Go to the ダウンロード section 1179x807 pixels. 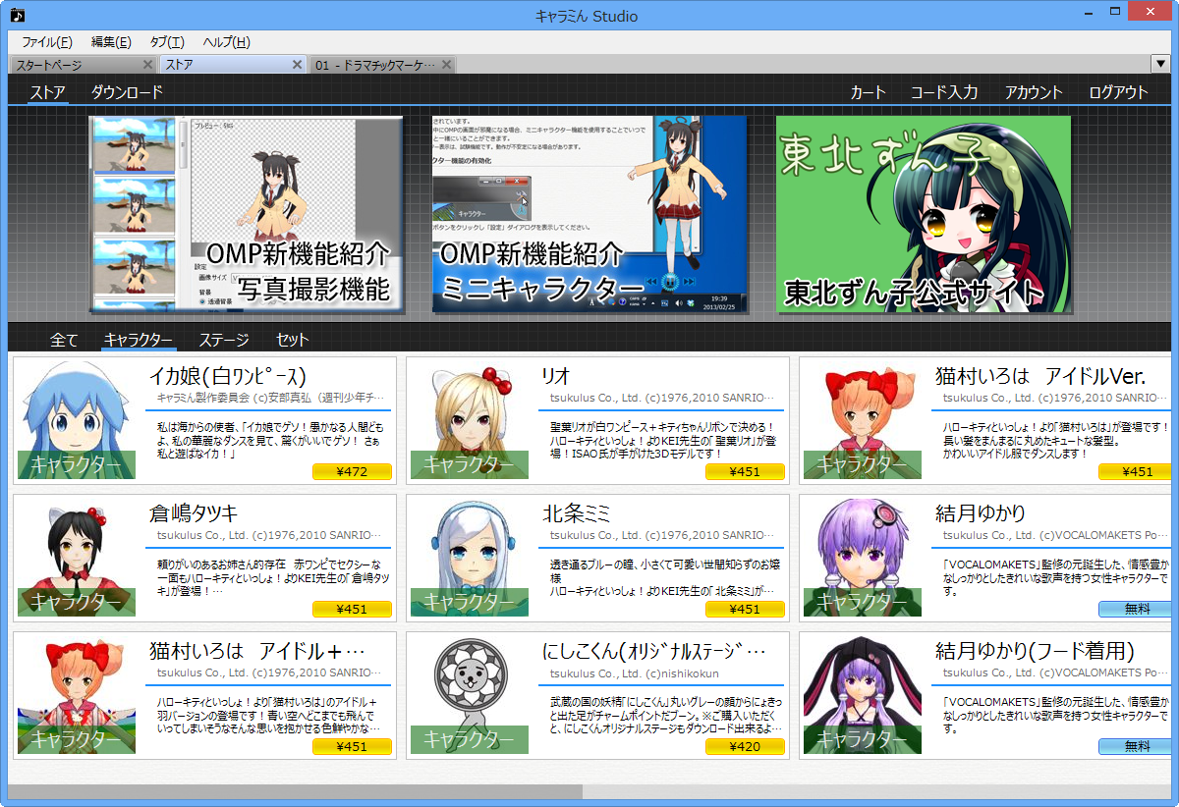127,92
